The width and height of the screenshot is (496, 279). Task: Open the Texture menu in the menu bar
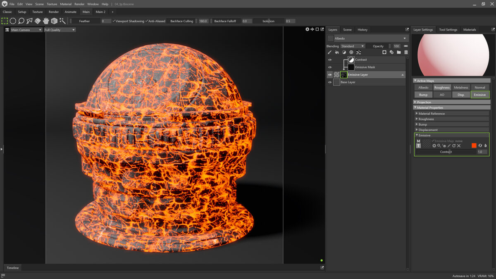tap(52, 4)
